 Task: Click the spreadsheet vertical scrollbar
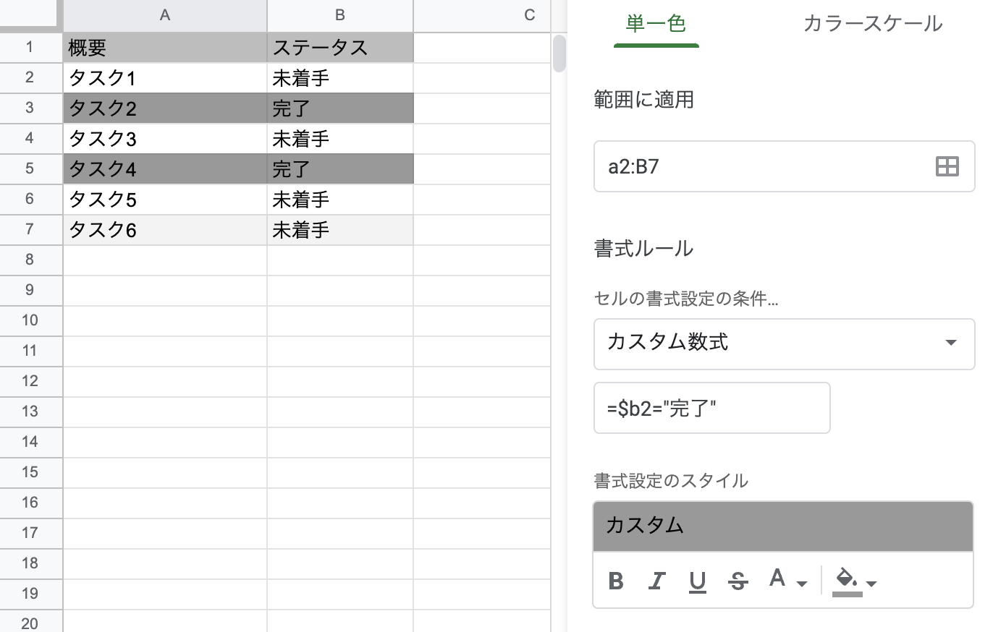[x=559, y=54]
